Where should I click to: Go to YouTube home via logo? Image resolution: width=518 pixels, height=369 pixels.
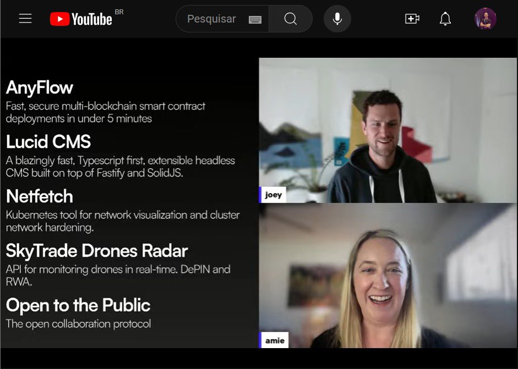coord(81,19)
